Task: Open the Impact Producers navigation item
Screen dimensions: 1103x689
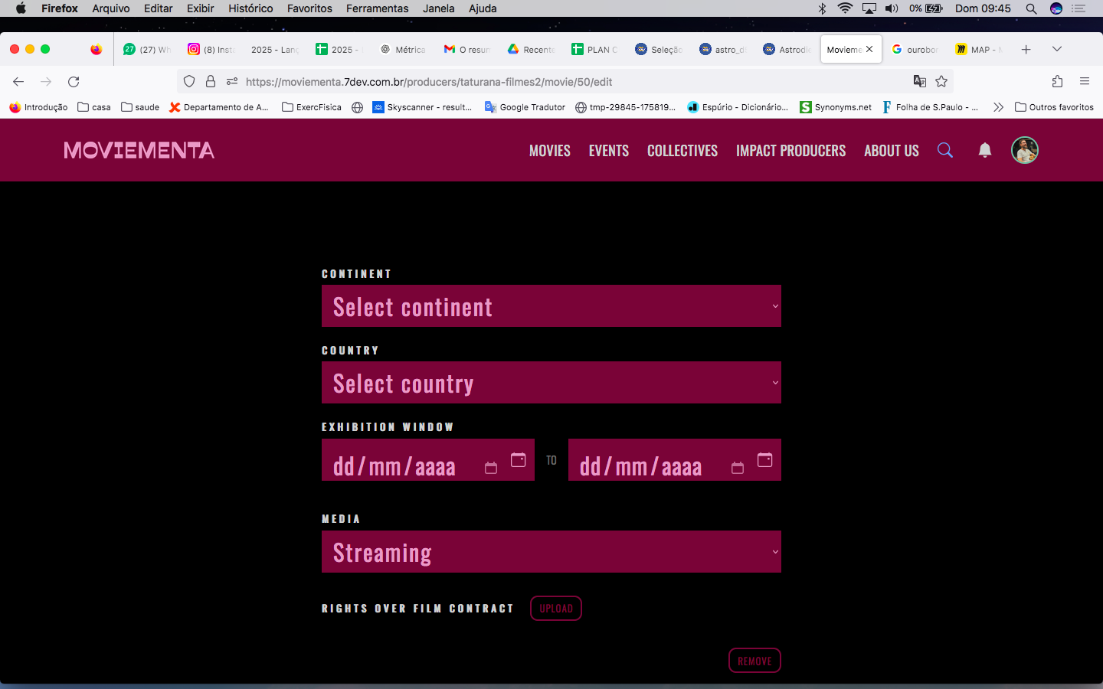Action: 790,151
